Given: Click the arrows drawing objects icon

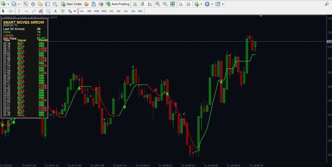Looking at the screenshot, I should click(x=70, y=11).
